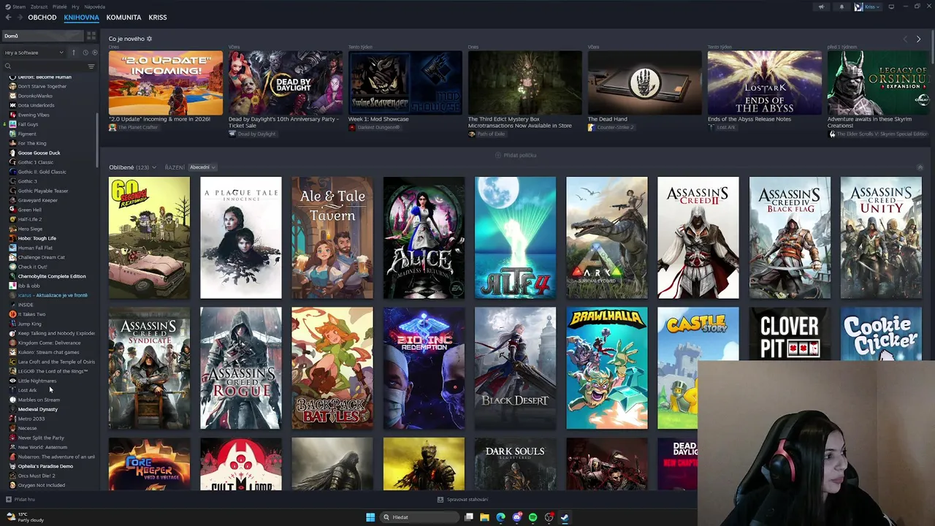Open What's New settings gear icon

click(149, 39)
